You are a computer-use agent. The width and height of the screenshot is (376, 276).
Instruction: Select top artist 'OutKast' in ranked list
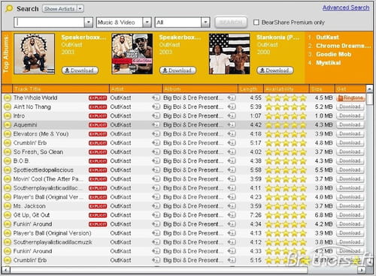[x=327, y=37]
